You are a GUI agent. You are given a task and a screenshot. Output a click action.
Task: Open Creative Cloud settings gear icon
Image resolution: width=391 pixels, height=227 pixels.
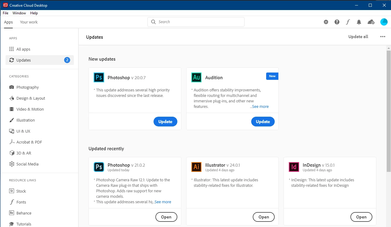click(x=326, y=22)
